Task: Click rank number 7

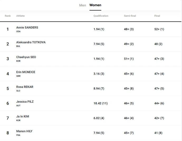Action: (x=8, y=118)
